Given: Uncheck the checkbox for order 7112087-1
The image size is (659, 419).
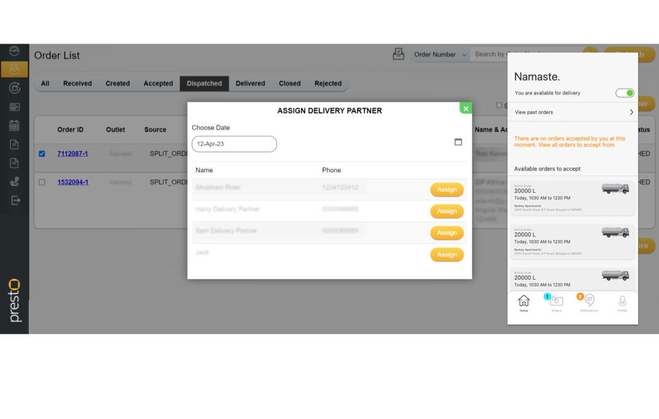Looking at the screenshot, I should tap(42, 154).
